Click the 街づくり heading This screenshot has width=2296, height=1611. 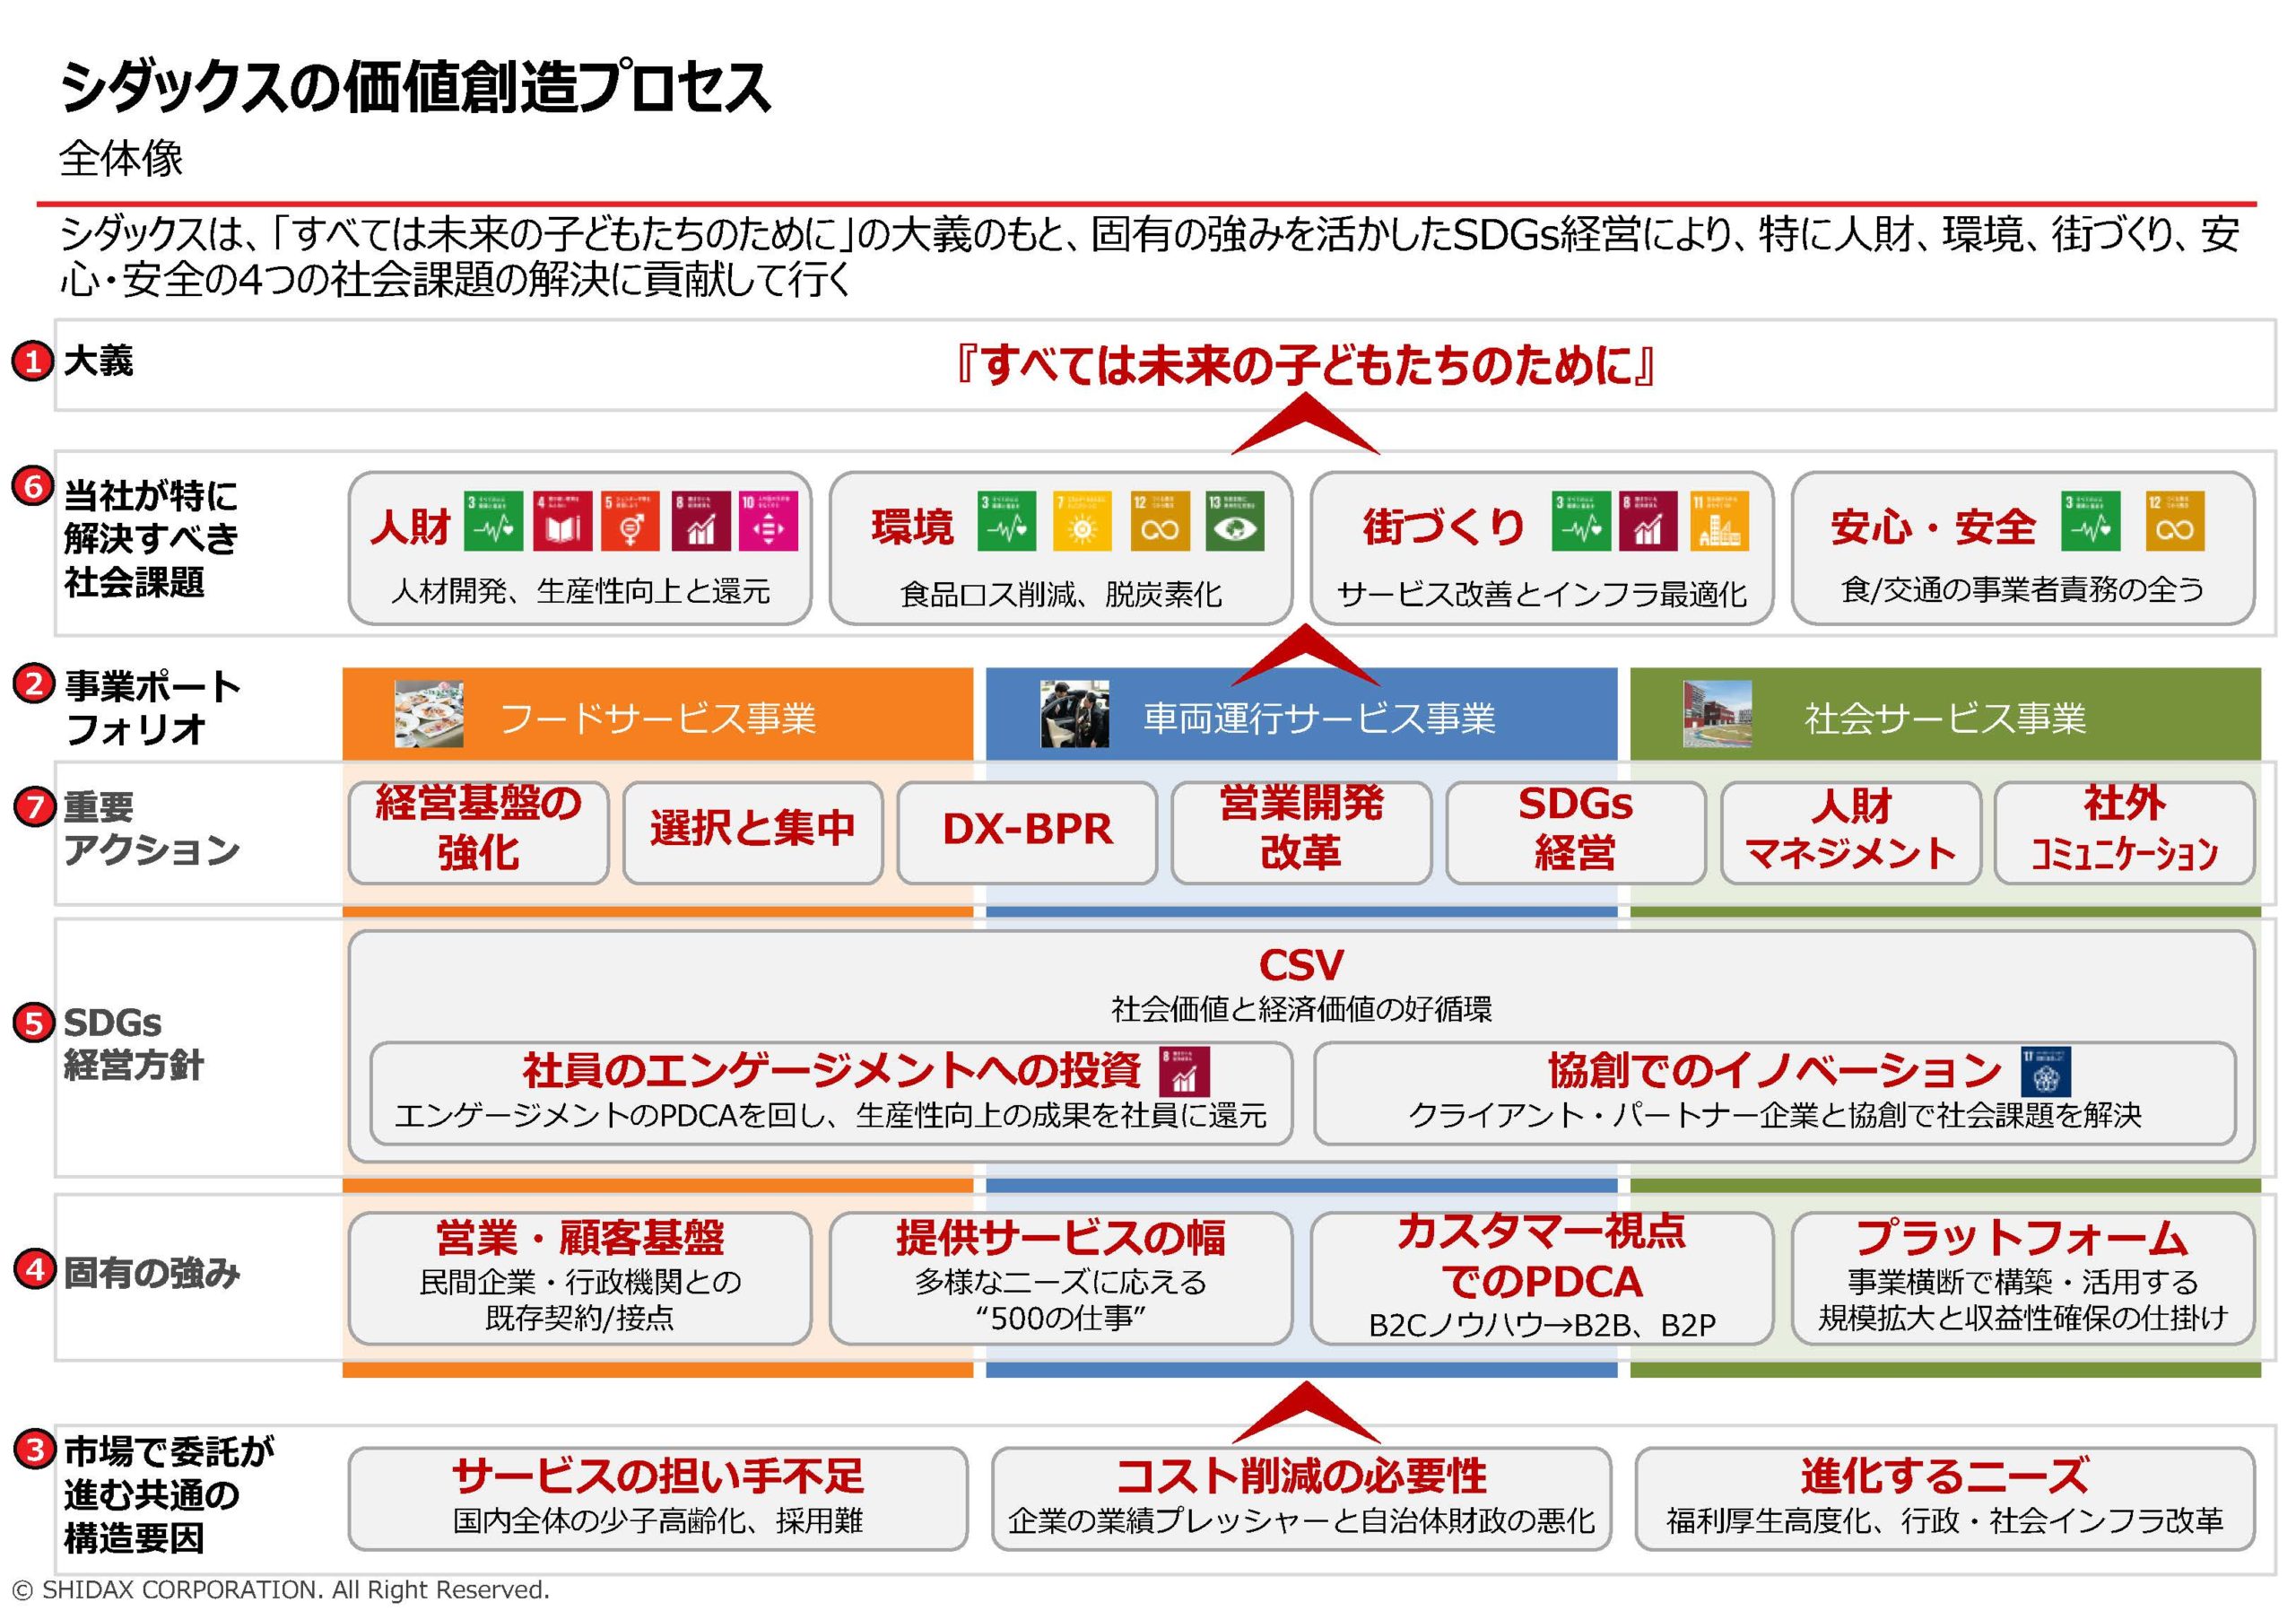click(x=1444, y=526)
